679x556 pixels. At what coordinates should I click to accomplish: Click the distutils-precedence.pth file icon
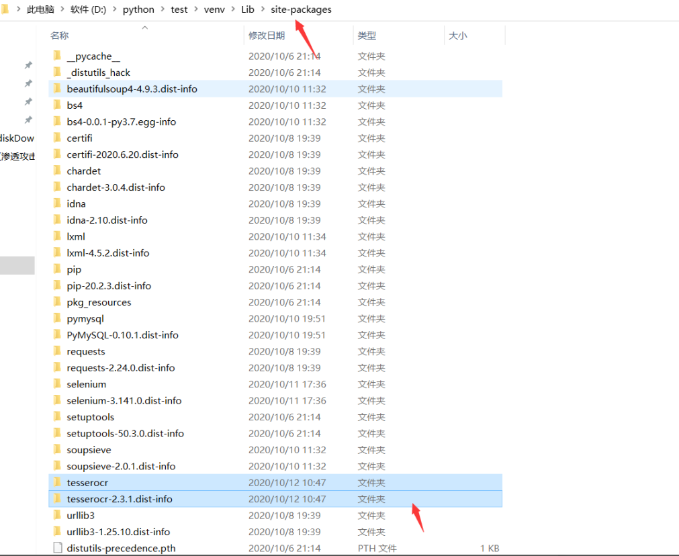[x=58, y=548]
